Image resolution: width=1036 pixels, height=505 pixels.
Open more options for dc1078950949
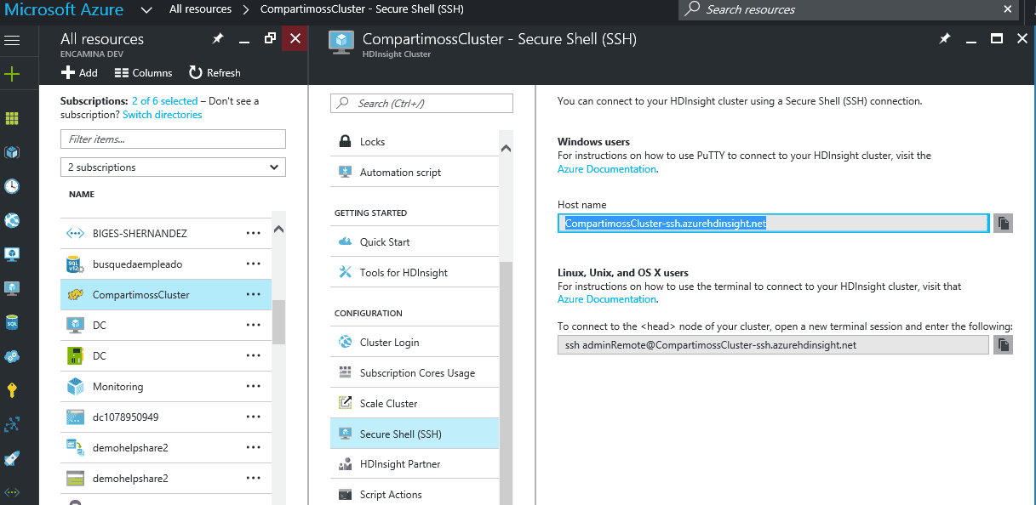pos(253,417)
